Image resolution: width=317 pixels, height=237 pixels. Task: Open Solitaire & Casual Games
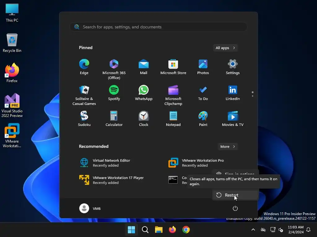coord(84,95)
